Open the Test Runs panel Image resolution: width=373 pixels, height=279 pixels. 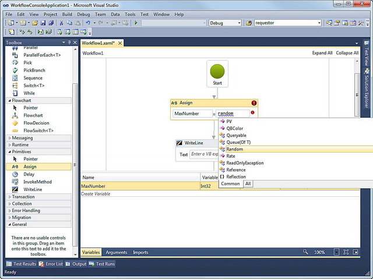102,264
